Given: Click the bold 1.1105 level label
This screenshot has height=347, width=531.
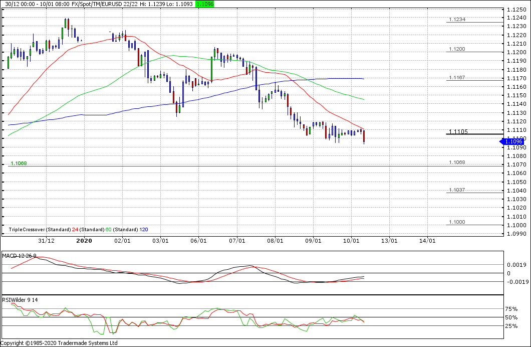Looking at the screenshot, I should tap(458, 131).
